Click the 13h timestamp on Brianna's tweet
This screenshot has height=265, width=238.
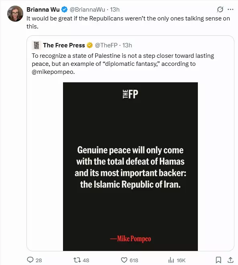click(x=115, y=10)
